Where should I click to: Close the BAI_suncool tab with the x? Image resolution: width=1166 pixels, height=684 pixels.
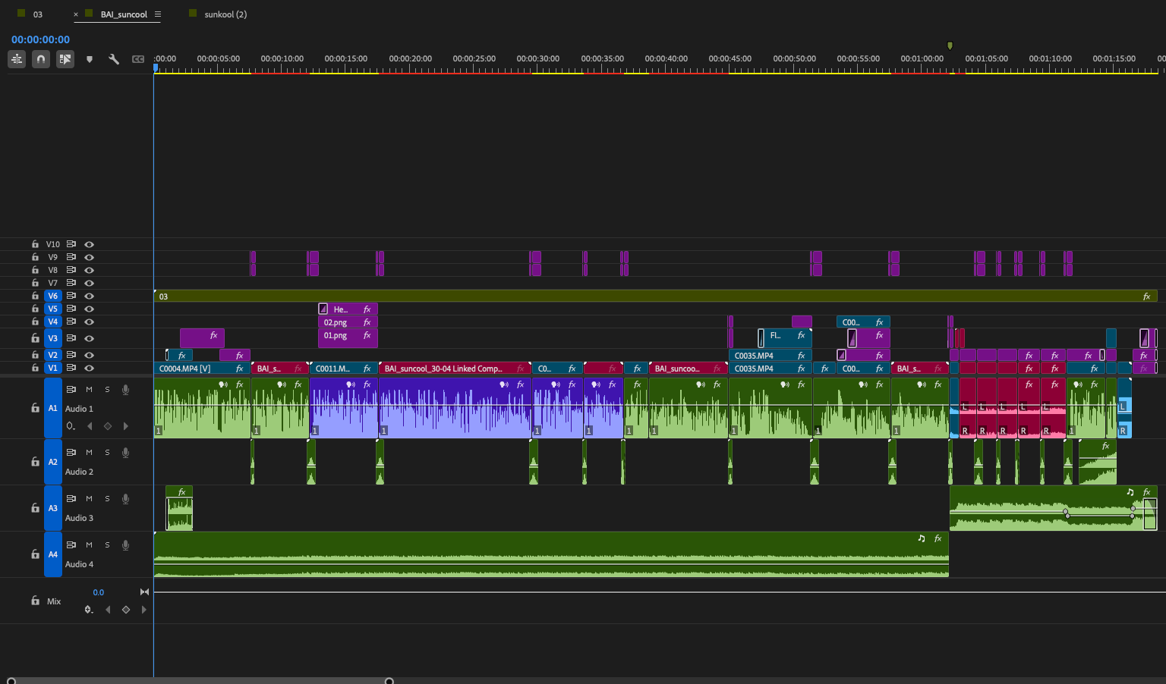click(76, 14)
